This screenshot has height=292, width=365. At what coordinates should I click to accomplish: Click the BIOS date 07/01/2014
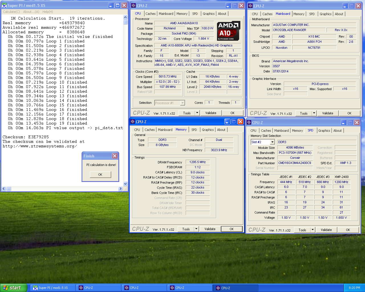[x=314, y=71]
